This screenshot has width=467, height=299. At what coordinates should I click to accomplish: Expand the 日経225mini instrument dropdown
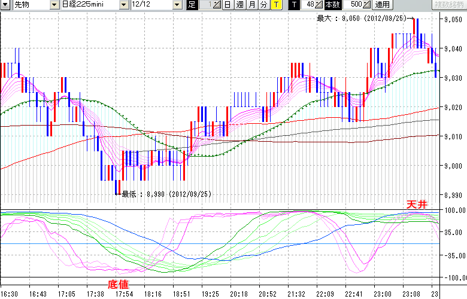pos(123,5)
